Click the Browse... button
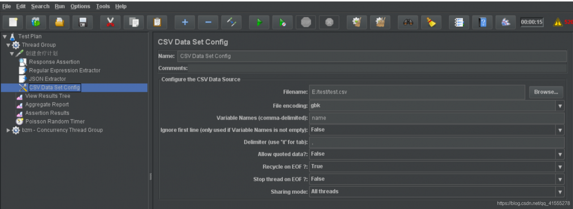The image size is (573, 209). (x=546, y=92)
